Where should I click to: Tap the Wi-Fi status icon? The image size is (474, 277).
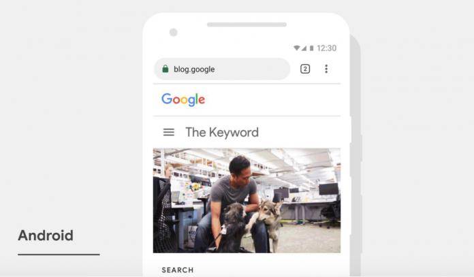[x=297, y=48]
